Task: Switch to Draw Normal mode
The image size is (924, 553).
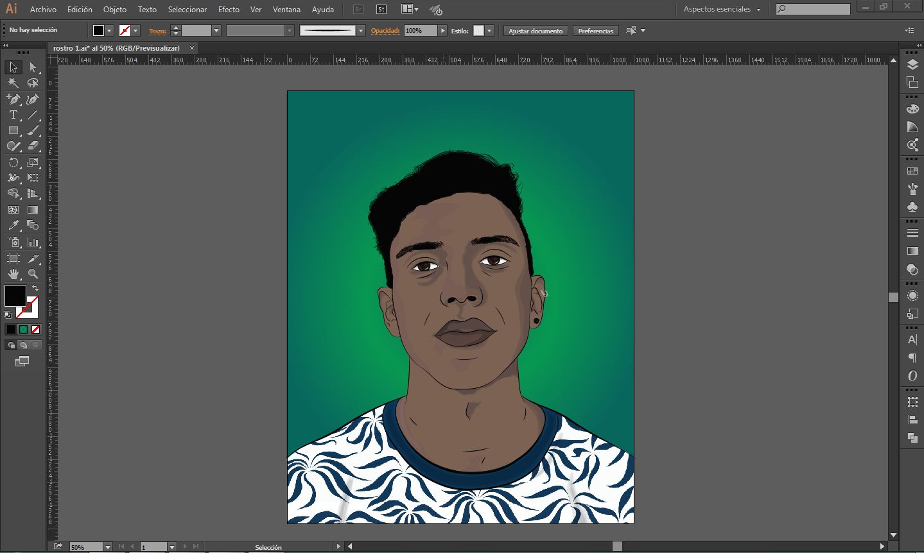Action: click(x=11, y=345)
